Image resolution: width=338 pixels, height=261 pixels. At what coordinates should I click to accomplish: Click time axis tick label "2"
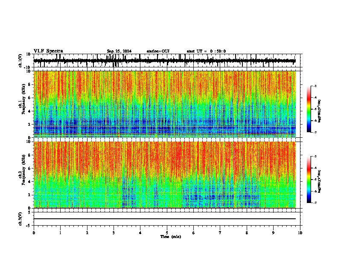(87, 233)
